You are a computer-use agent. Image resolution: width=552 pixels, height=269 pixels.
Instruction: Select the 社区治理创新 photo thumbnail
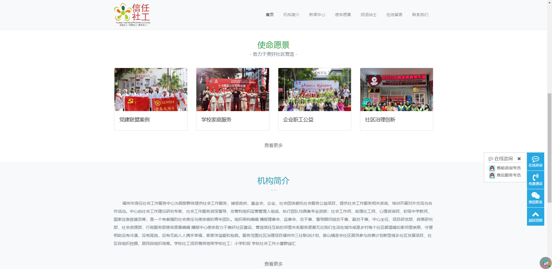[396, 90]
